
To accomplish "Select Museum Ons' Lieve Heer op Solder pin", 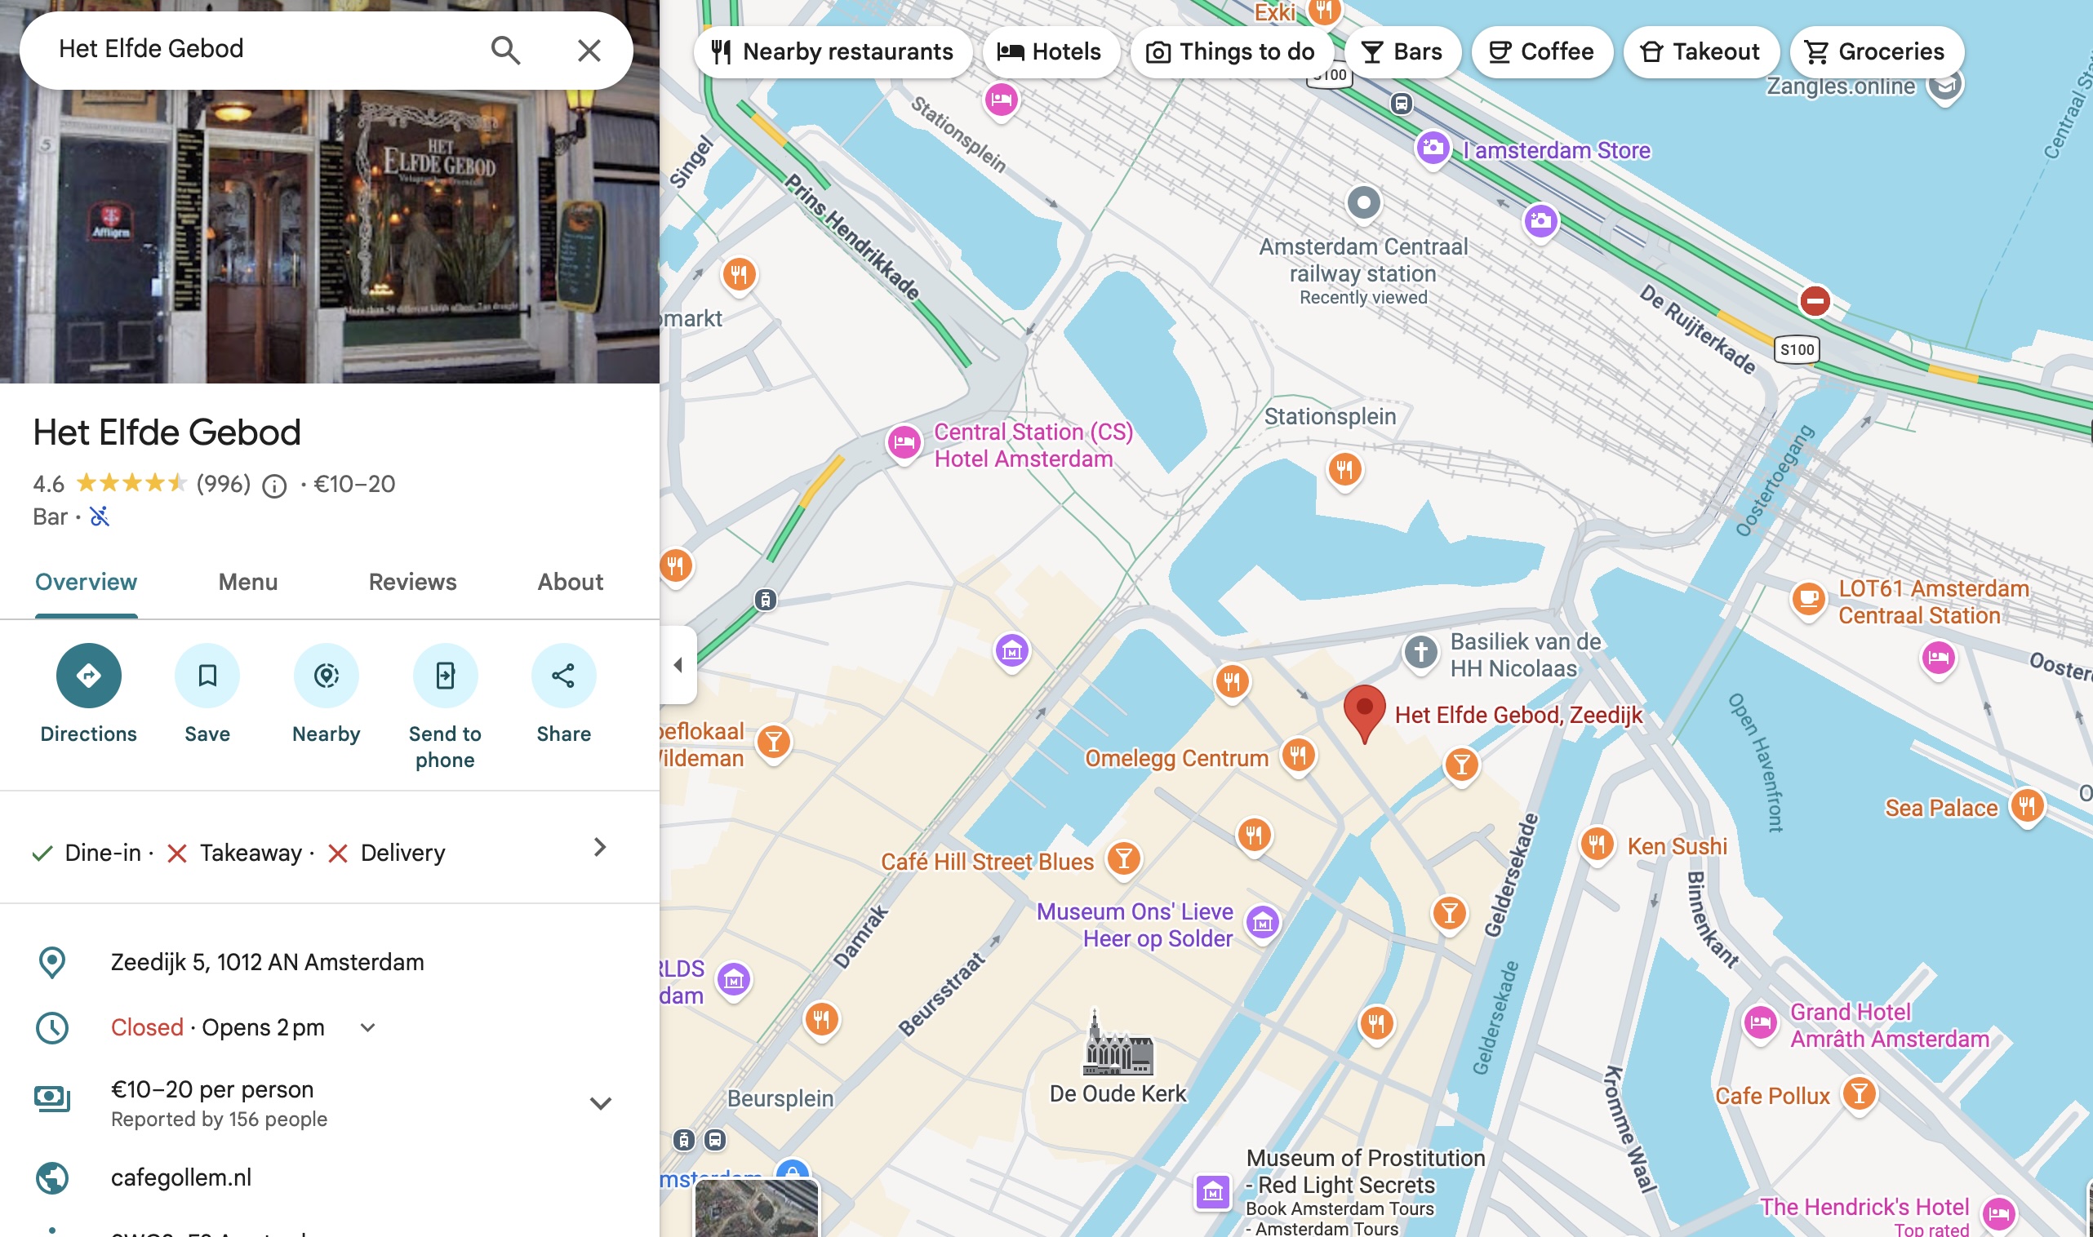I will tap(1263, 922).
